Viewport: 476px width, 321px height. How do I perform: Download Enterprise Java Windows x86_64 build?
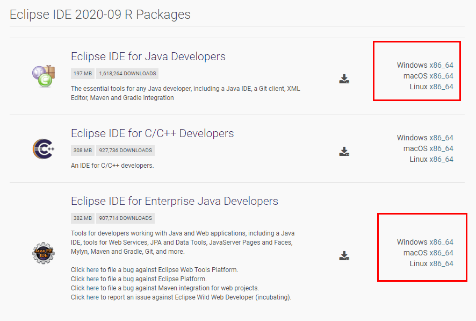pos(441,242)
